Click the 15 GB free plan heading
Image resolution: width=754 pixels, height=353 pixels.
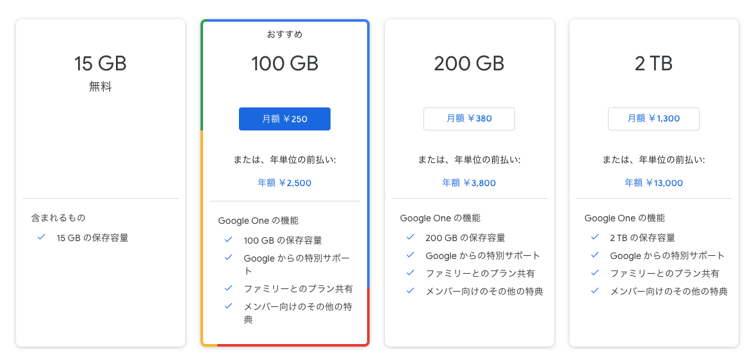pyautogui.click(x=101, y=64)
